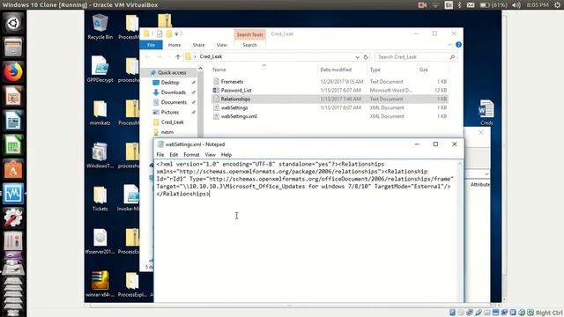Select the Creds Word document on desktop
This screenshot has height=317, width=564.
click(x=486, y=112)
